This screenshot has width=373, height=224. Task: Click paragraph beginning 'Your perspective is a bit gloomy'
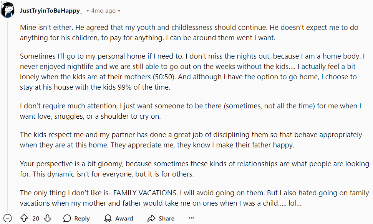pyautogui.click(x=195, y=169)
